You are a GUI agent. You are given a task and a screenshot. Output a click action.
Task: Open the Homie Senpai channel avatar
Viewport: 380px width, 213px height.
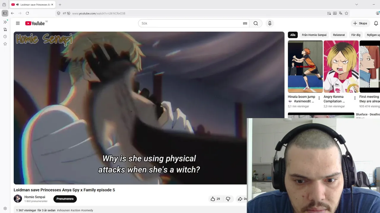[18, 199]
